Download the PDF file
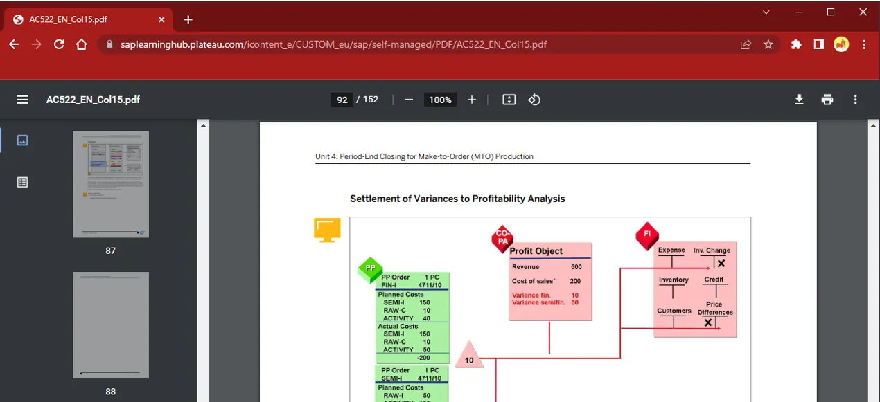Viewport: 880px width, 402px height. tap(799, 100)
